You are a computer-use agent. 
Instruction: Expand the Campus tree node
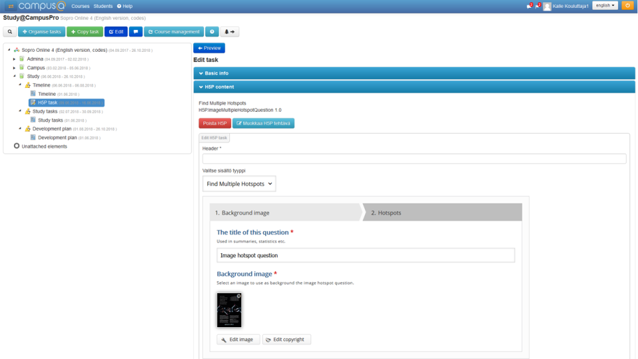coord(14,68)
